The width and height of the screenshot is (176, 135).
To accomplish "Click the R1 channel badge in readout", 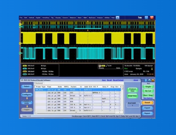I will [x=25, y=65].
